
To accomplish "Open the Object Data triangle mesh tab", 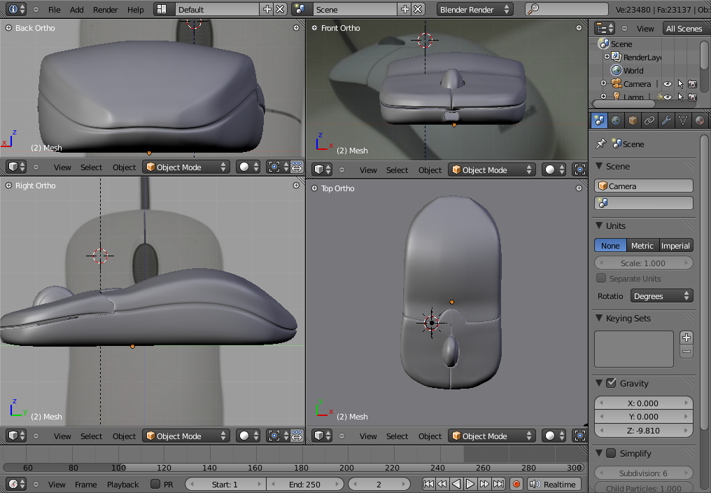I will pos(683,120).
